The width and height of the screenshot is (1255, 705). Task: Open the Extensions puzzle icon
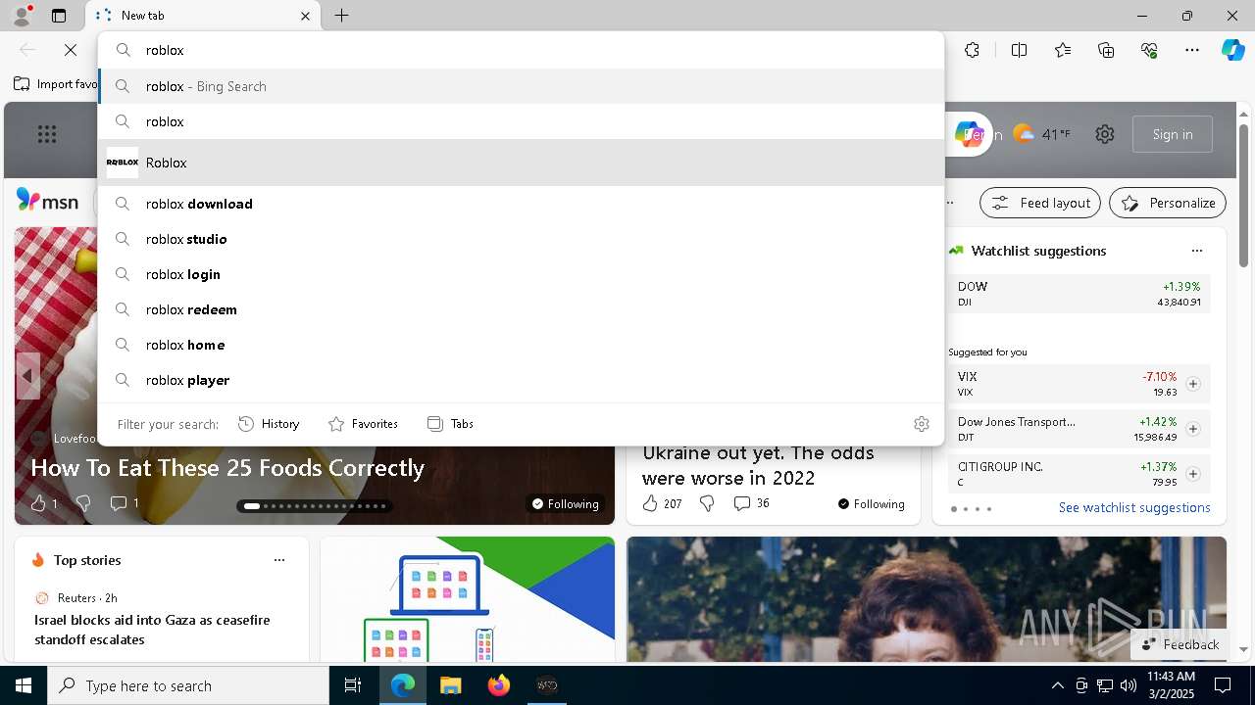[972, 50]
